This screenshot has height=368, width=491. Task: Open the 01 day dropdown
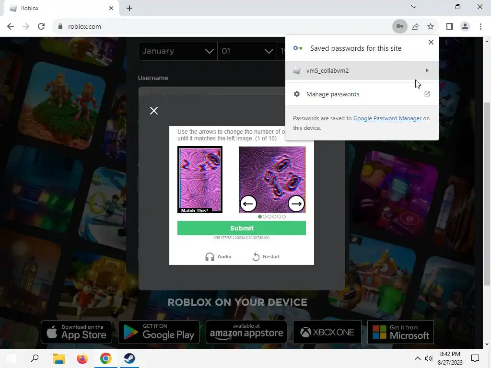click(x=247, y=51)
